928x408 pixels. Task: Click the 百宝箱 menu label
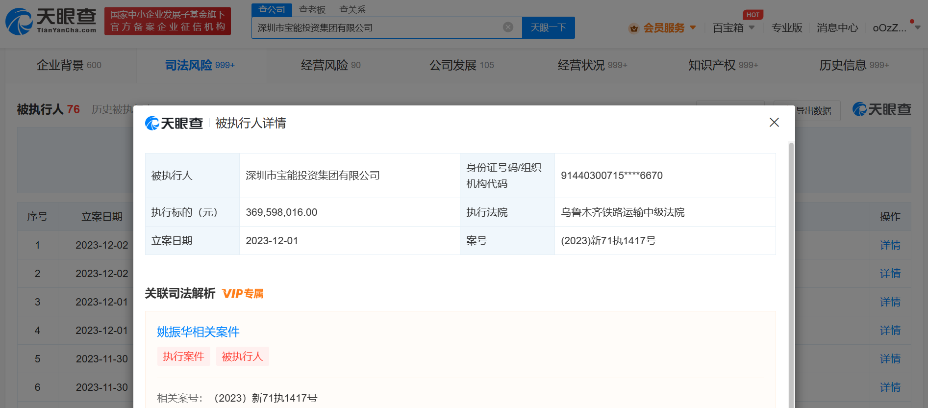728,28
